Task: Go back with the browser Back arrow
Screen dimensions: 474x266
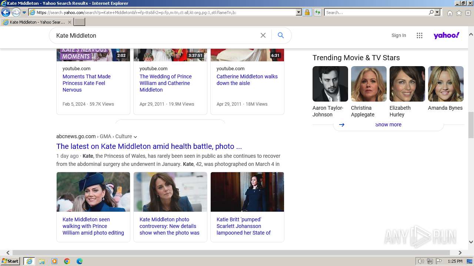Action: [6, 12]
